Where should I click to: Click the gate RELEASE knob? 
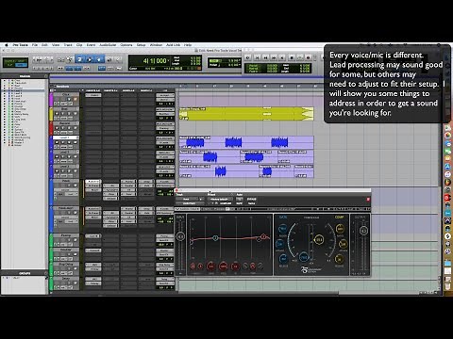(283, 259)
